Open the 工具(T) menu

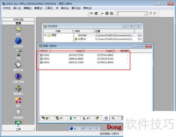click(x=49, y=8)
